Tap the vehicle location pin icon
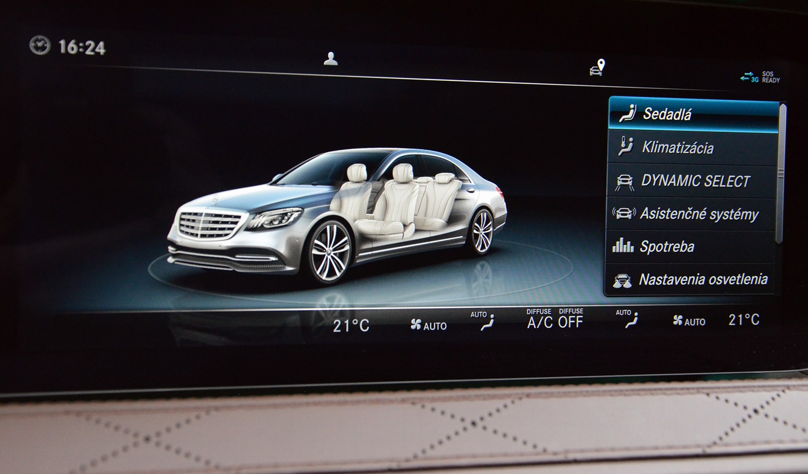The height and width of the screenshot is (474, 808). [x=597, y=68]
